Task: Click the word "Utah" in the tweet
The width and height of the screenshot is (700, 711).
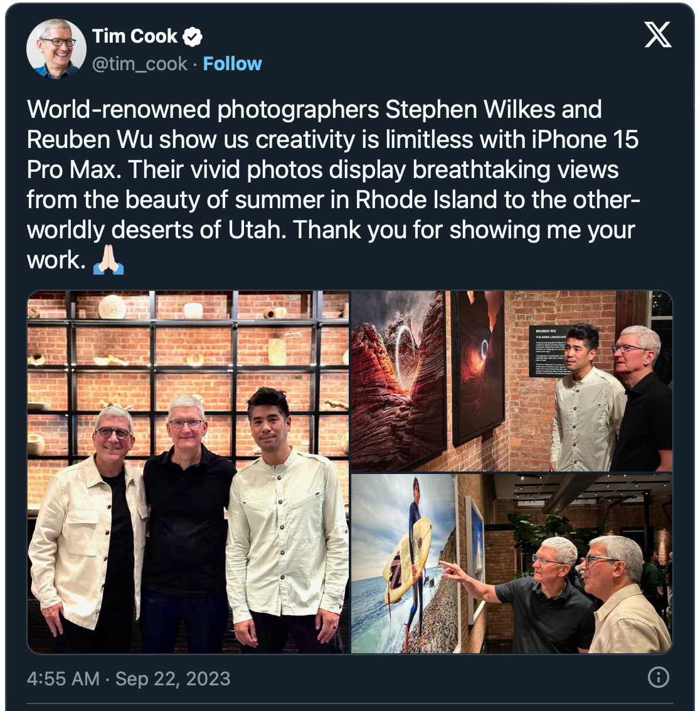Action: (257, 230)
